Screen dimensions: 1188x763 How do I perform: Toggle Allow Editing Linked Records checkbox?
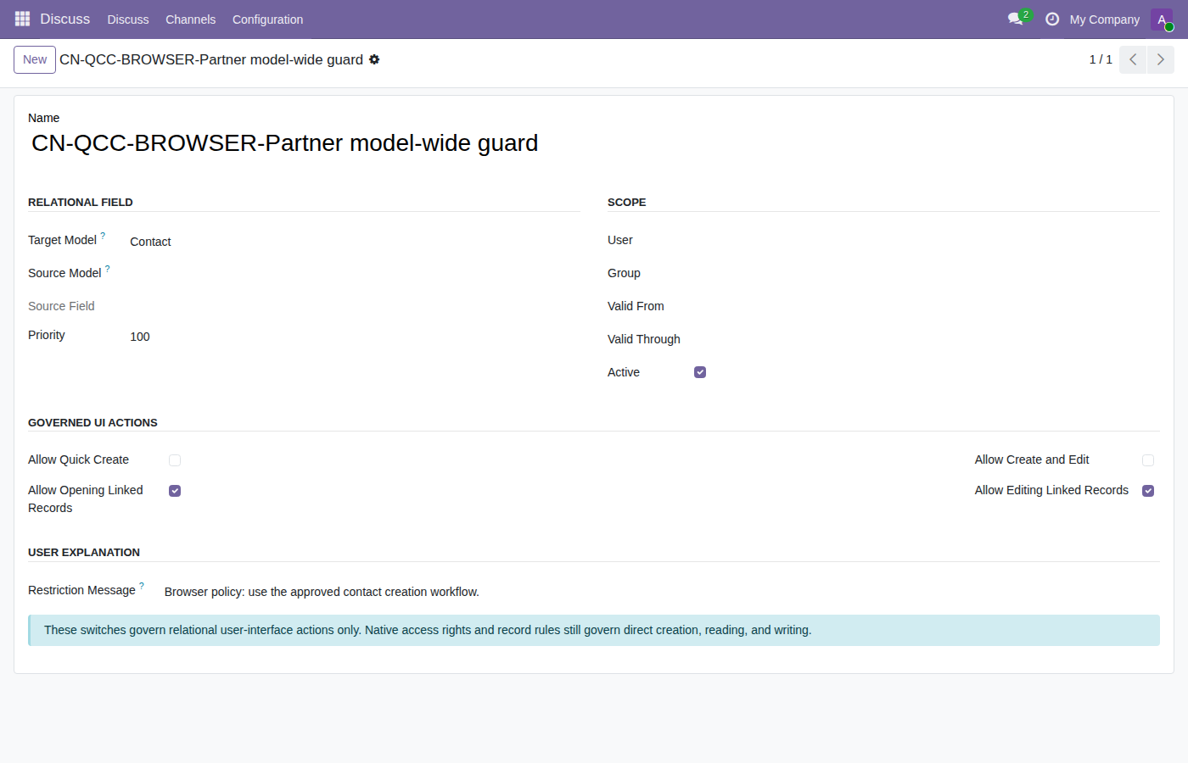1148,491
